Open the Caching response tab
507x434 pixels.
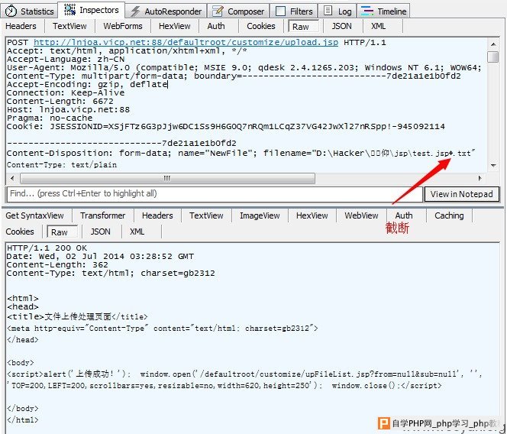[449, 215]
